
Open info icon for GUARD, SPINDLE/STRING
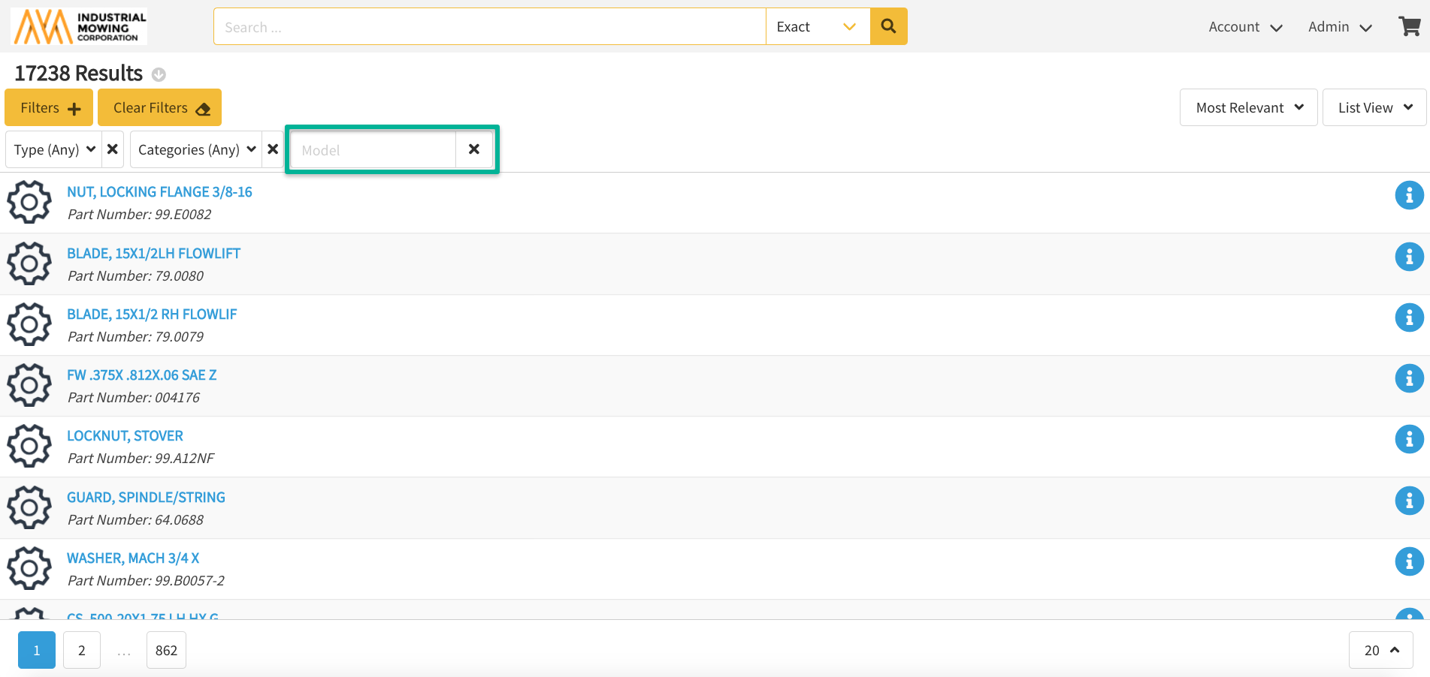1409,501
